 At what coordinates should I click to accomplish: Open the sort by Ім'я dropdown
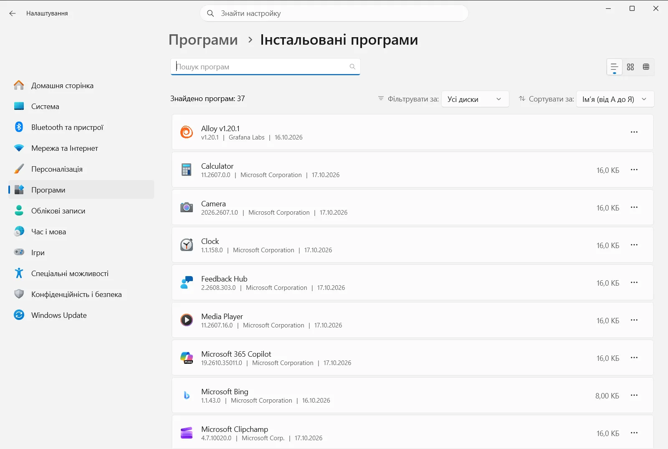[x=615, y=99]
